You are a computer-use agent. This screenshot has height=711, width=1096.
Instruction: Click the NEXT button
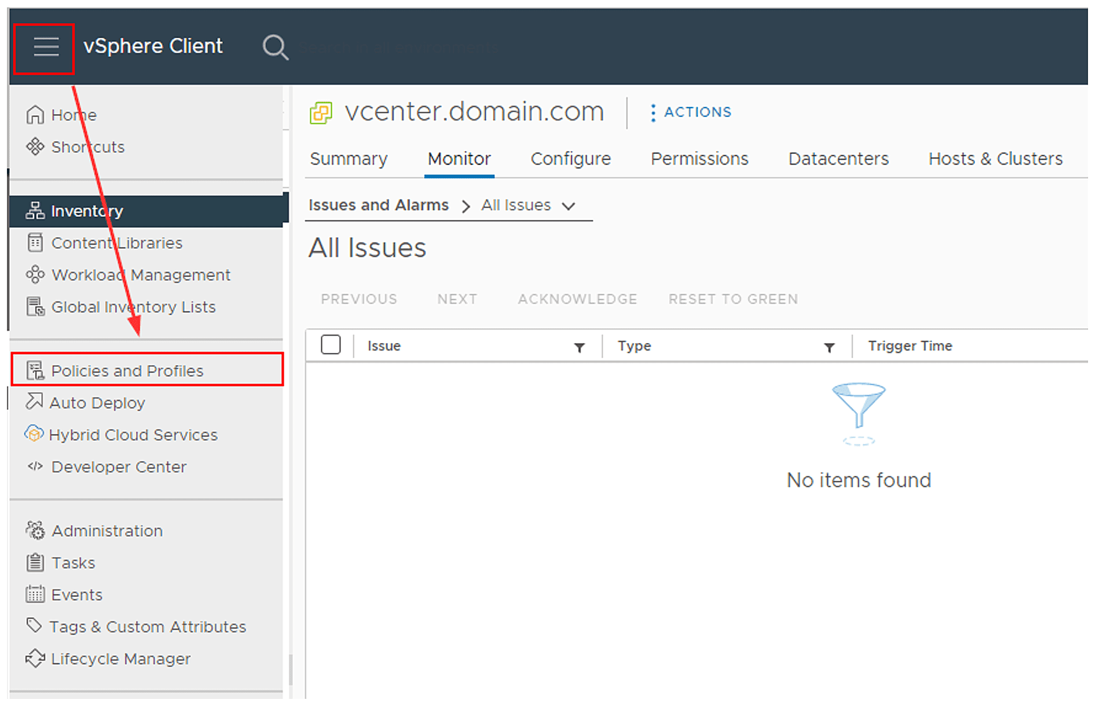[457, 299]
